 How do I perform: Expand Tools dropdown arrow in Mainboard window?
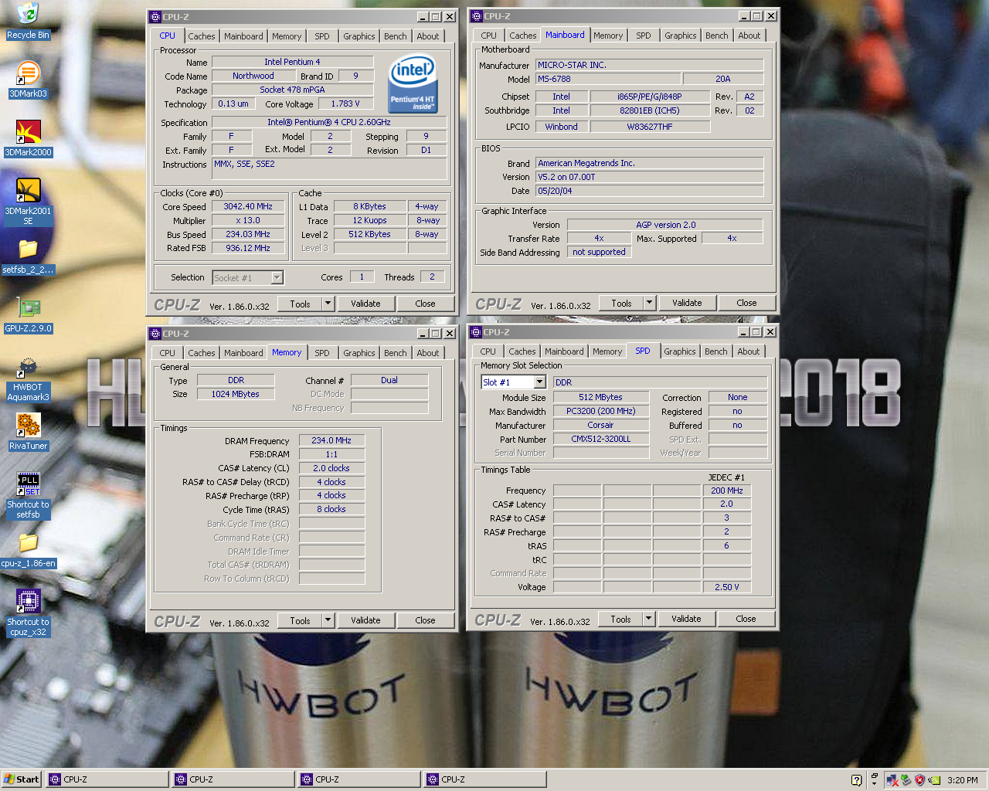pos(649,303)
